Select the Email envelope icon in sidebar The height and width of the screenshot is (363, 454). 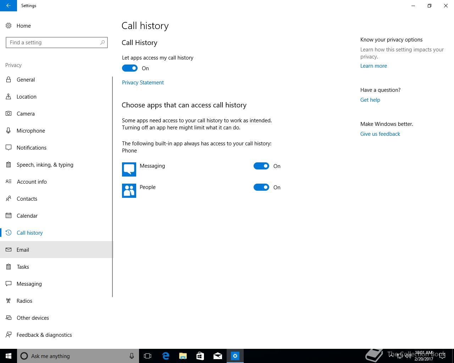(x=9, y=250)
